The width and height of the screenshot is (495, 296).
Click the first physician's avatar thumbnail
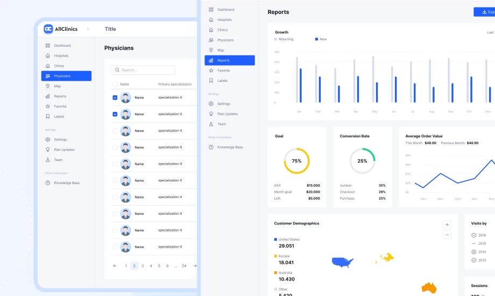point(126,97)
